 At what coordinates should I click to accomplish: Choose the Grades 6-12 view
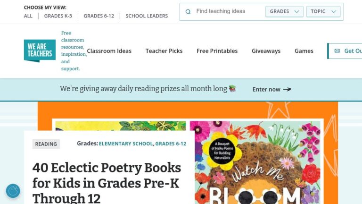point(99,16)
